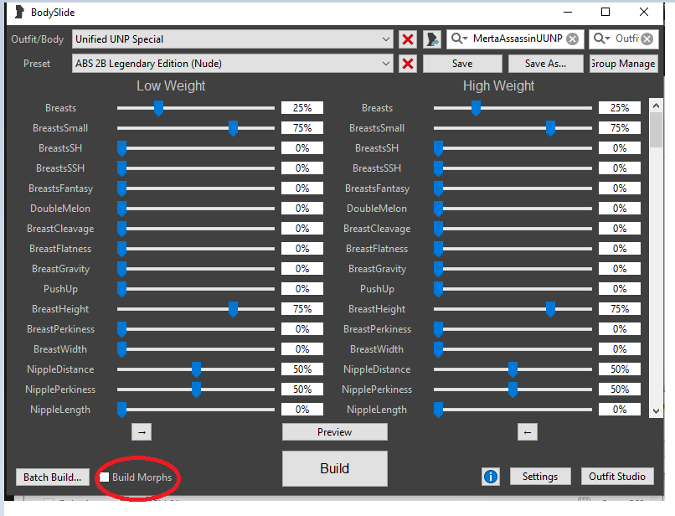Click the High Weight BreastHeight slider thumb

(x=550, y=309)
